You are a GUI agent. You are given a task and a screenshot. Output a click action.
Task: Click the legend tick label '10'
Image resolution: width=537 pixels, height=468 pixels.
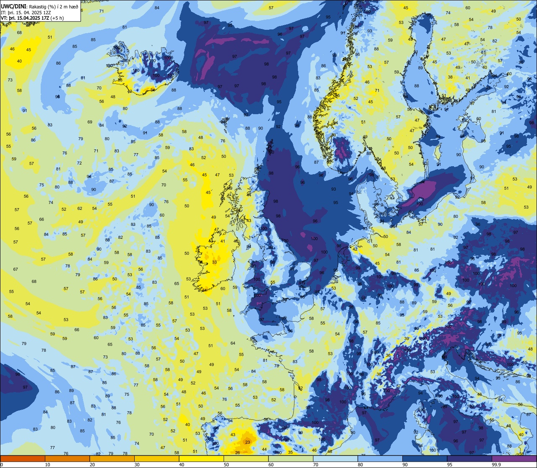(x=47, y=465)
